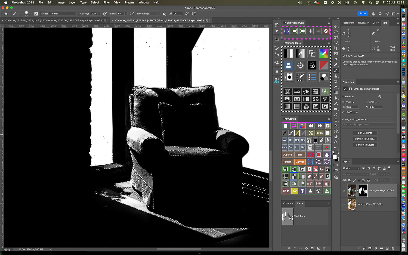Click the TK Selection Brush add (plus) button
Image resolution: width=408 pixels, height=255 pixels.
click(310, 31)
